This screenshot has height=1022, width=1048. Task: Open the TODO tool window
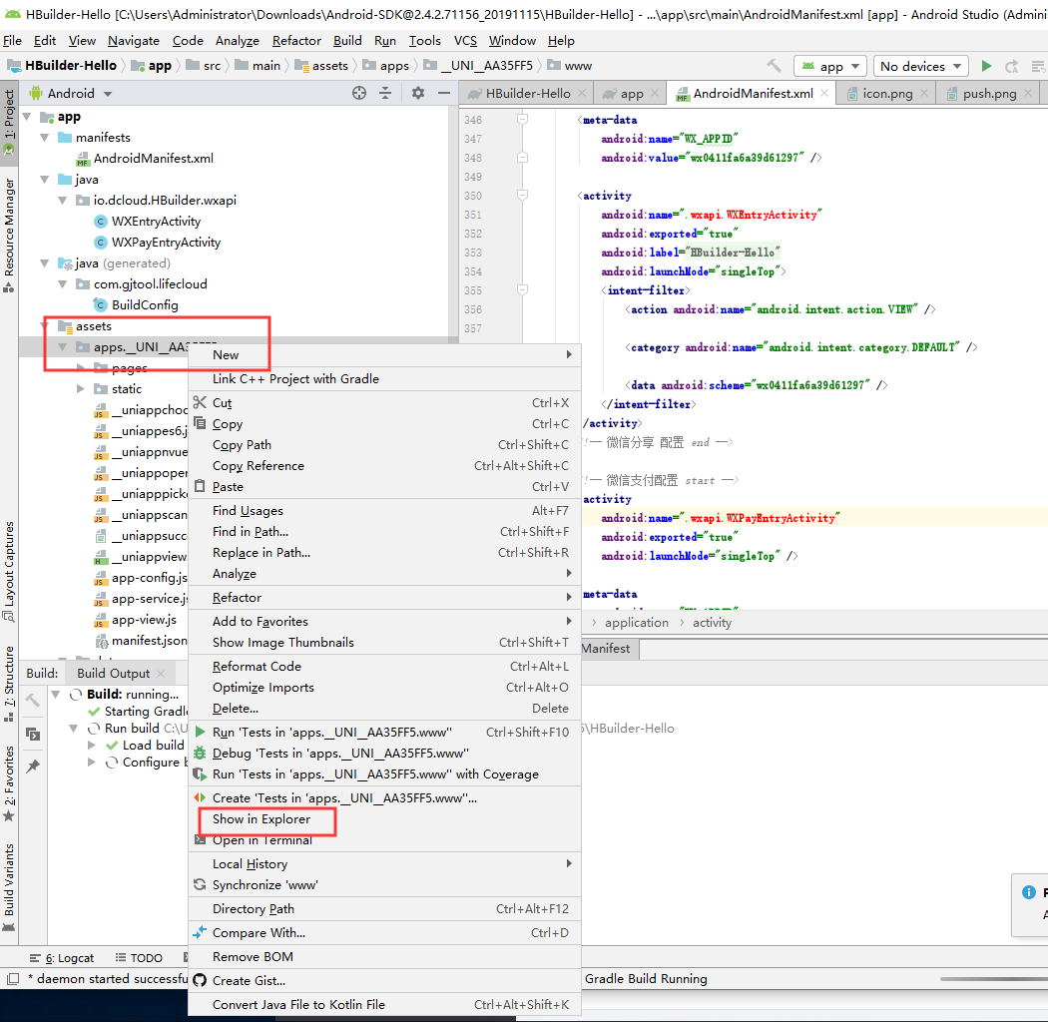point(139,958)
